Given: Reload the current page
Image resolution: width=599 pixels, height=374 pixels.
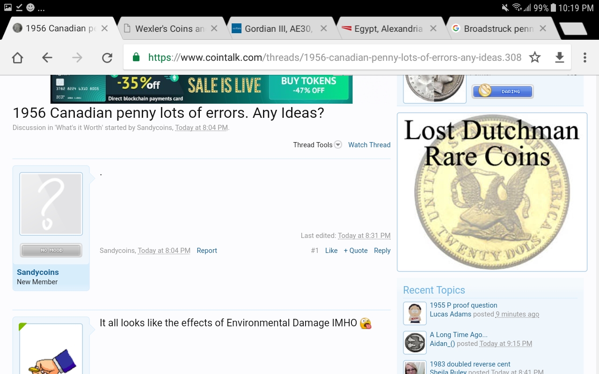Looking at the screenshot, I should (x=107, y=58).
